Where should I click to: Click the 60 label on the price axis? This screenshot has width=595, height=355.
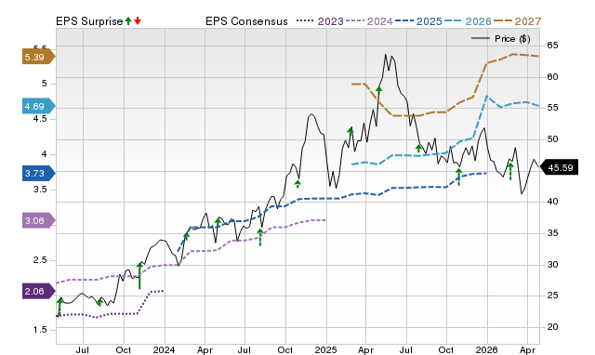[552, 77]
